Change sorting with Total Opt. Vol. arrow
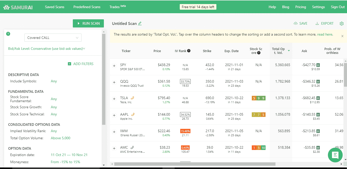 tap(288, 50)
